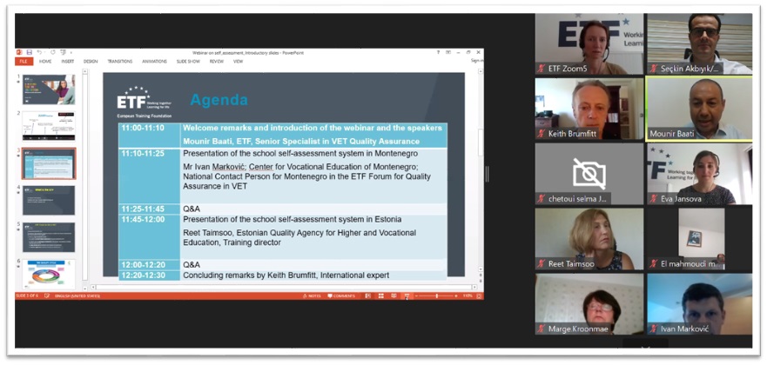This screenshot has height=365, width=767.
Task: Click ENGLISH (UNITED STATES) language in status bar
Action: point(77,295)
